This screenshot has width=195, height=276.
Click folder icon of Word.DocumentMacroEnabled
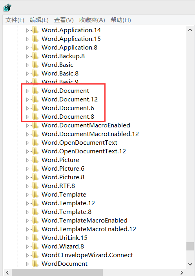[x=35, y=125]
